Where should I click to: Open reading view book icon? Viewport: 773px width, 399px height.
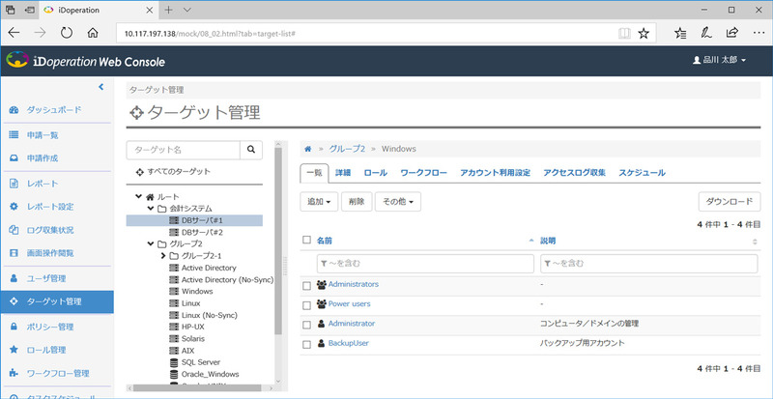624,34
